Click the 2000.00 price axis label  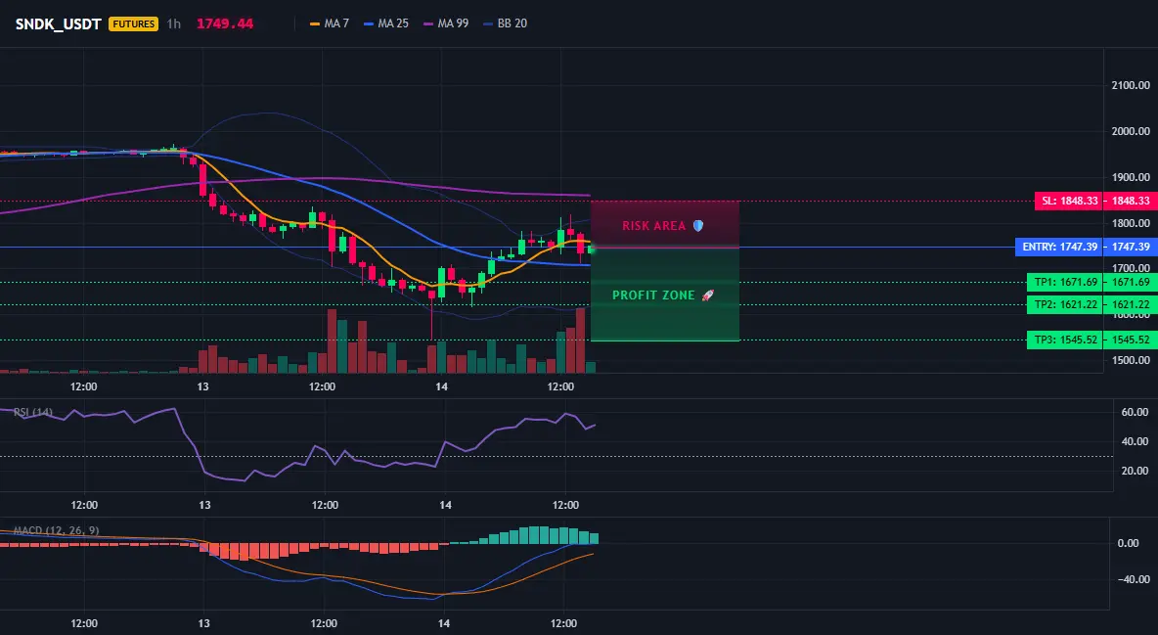click(x=1131, y=131)
